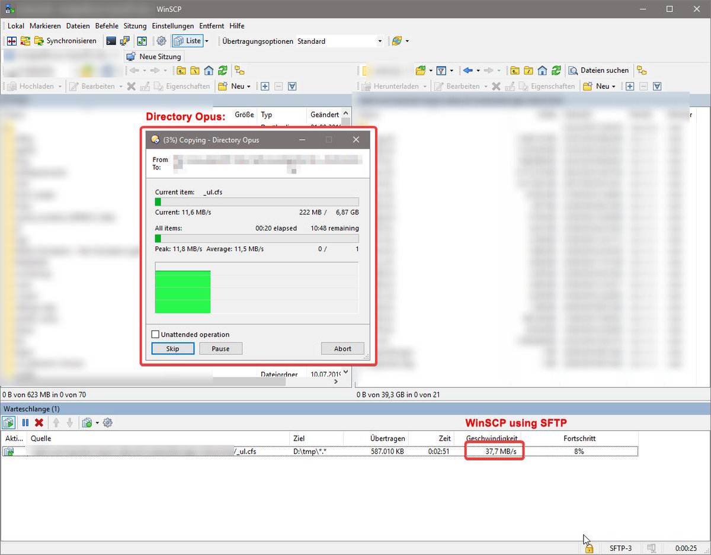The image size is (711, 555).
Task: Open the Dateien menu
Action: 78,26
